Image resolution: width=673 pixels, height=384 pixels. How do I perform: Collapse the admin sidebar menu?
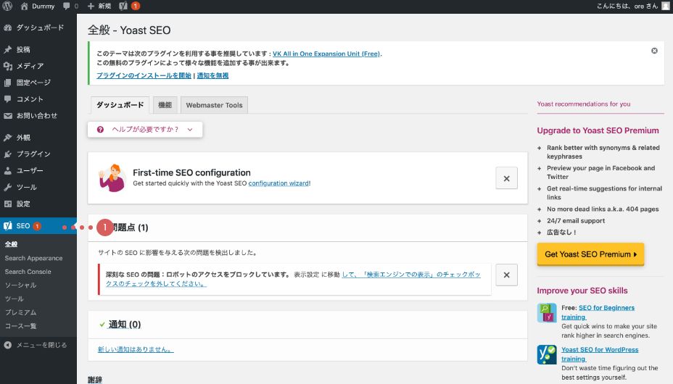(36, 345)
